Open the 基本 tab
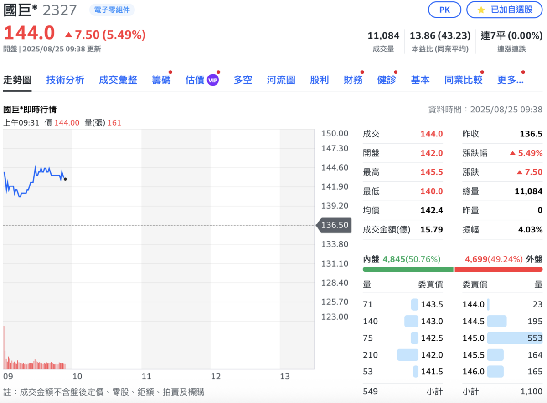The height and width of the screenshot is (403, 547). tap(420, 80)
